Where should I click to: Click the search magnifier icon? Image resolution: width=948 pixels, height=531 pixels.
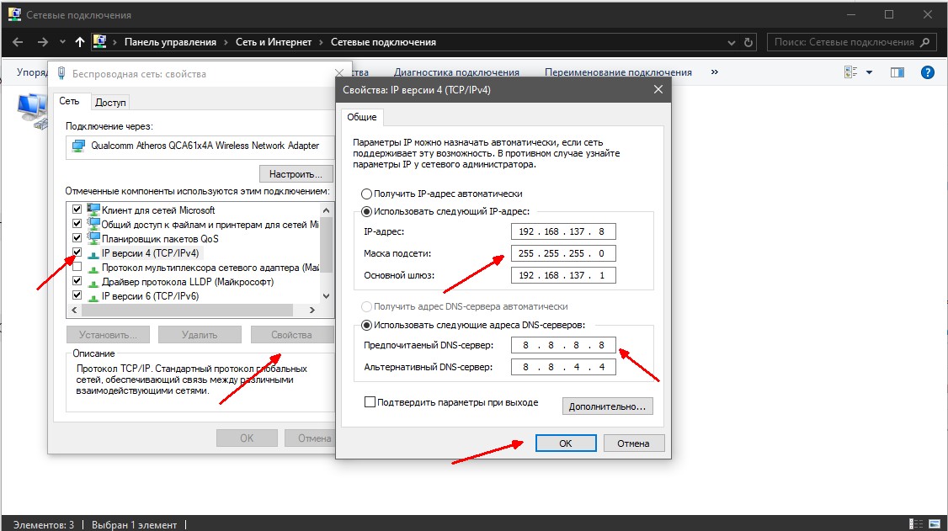coord(925,42)
